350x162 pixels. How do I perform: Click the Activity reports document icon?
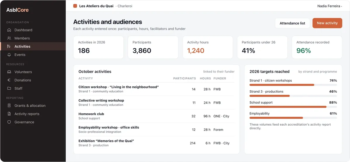(x=9, y=114)
